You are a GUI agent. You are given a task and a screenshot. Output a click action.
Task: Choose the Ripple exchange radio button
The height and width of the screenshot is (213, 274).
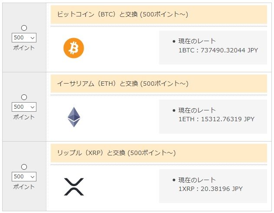pos(24,167)
